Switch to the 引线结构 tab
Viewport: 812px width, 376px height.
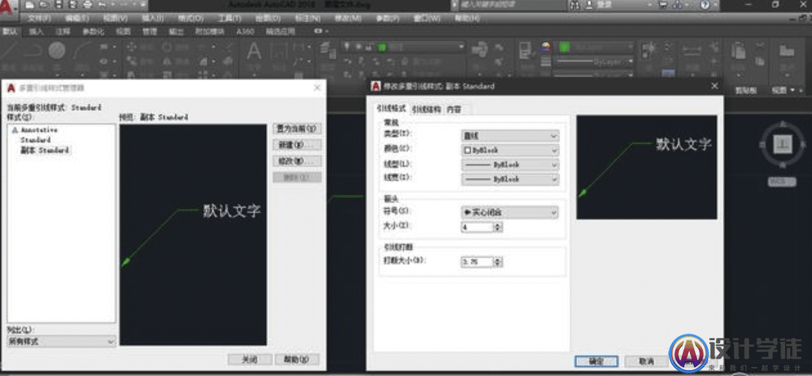tap(426, 110)
